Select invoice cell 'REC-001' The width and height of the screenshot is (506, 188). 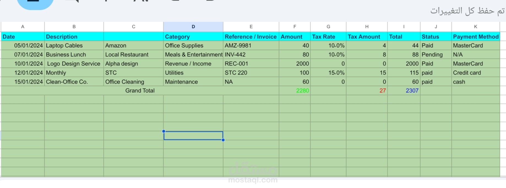[x=251, y=64]
